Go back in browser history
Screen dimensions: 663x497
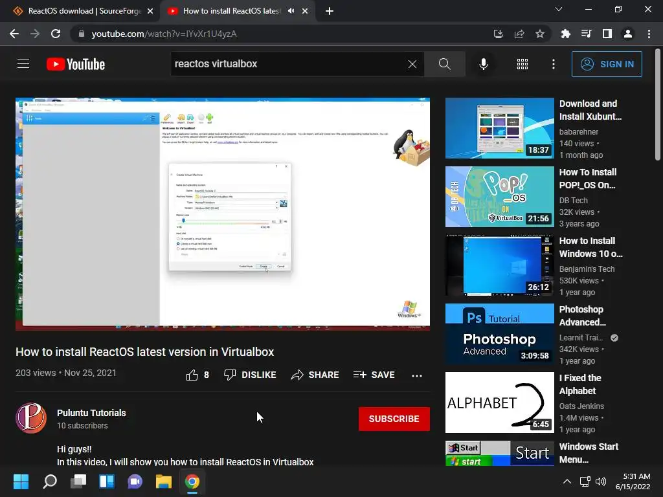click(14, 34)
